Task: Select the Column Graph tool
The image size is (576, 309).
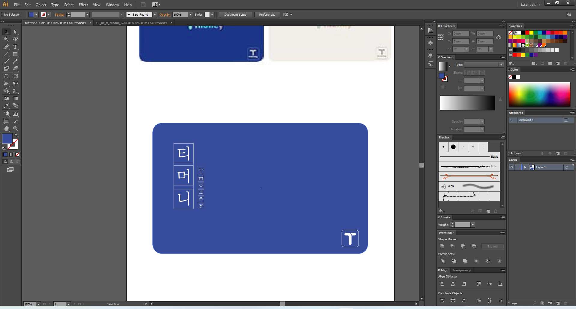Action: (15, 114)
